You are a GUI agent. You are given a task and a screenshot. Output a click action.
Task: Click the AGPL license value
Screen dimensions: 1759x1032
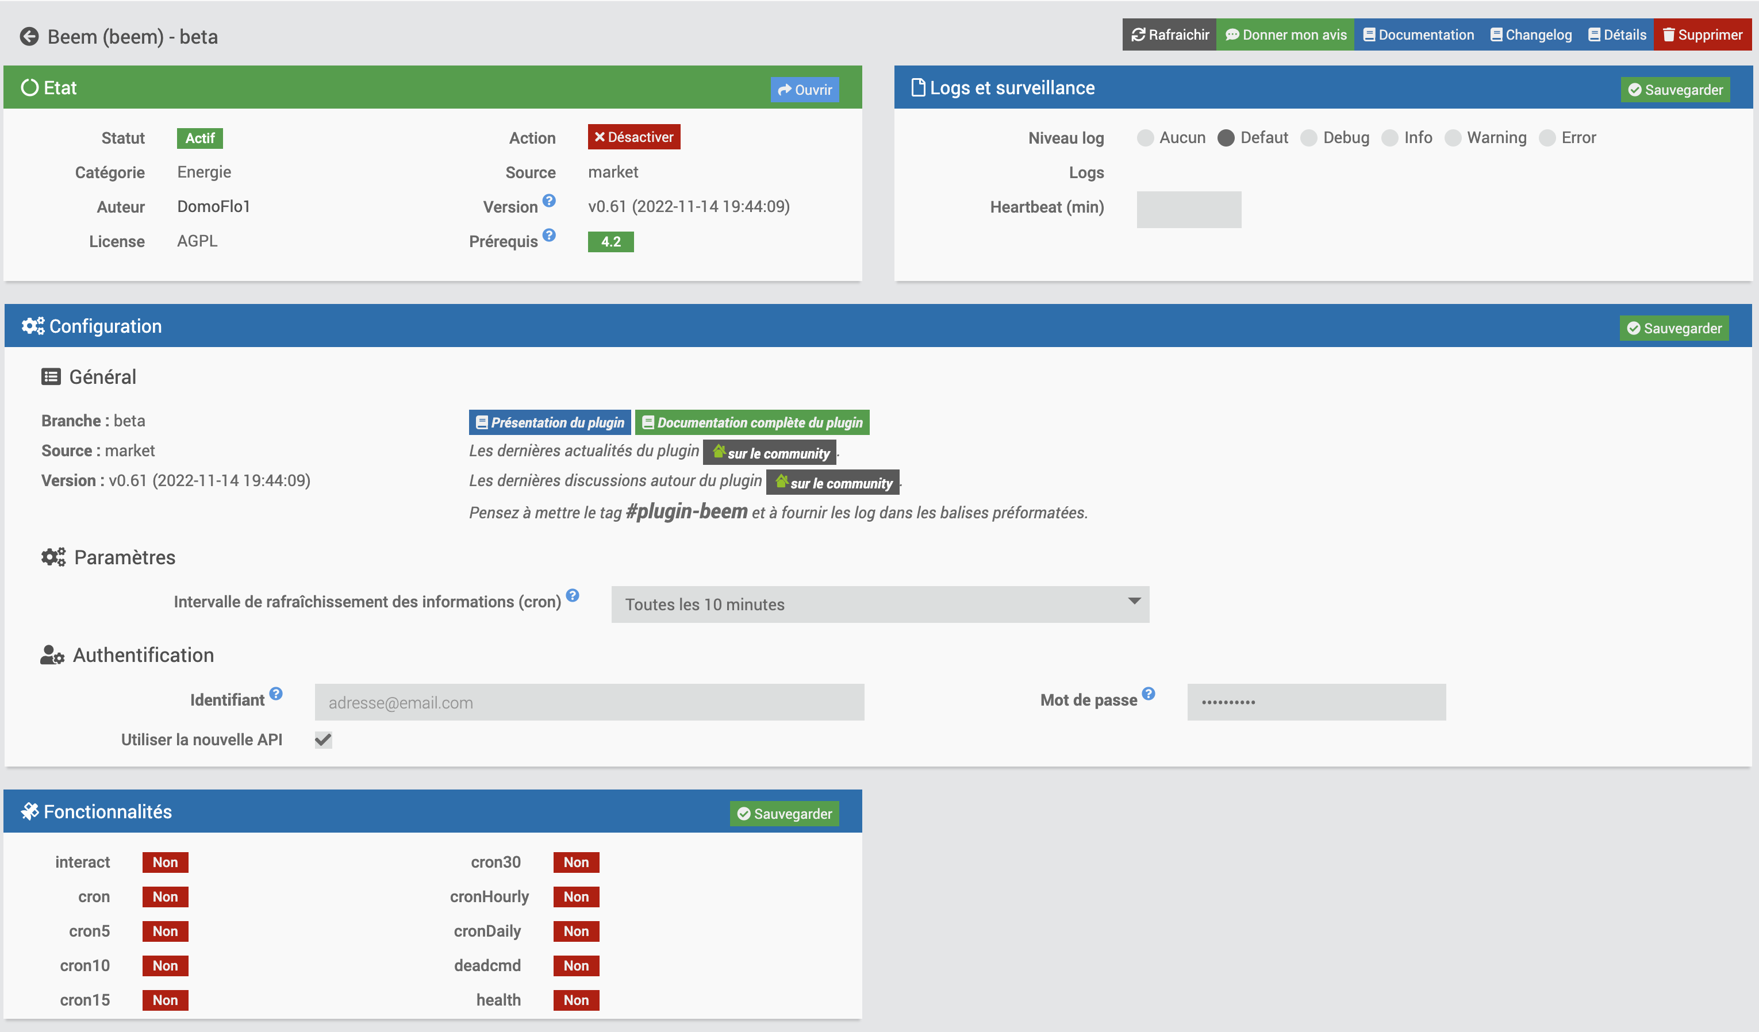pos(198,241)
